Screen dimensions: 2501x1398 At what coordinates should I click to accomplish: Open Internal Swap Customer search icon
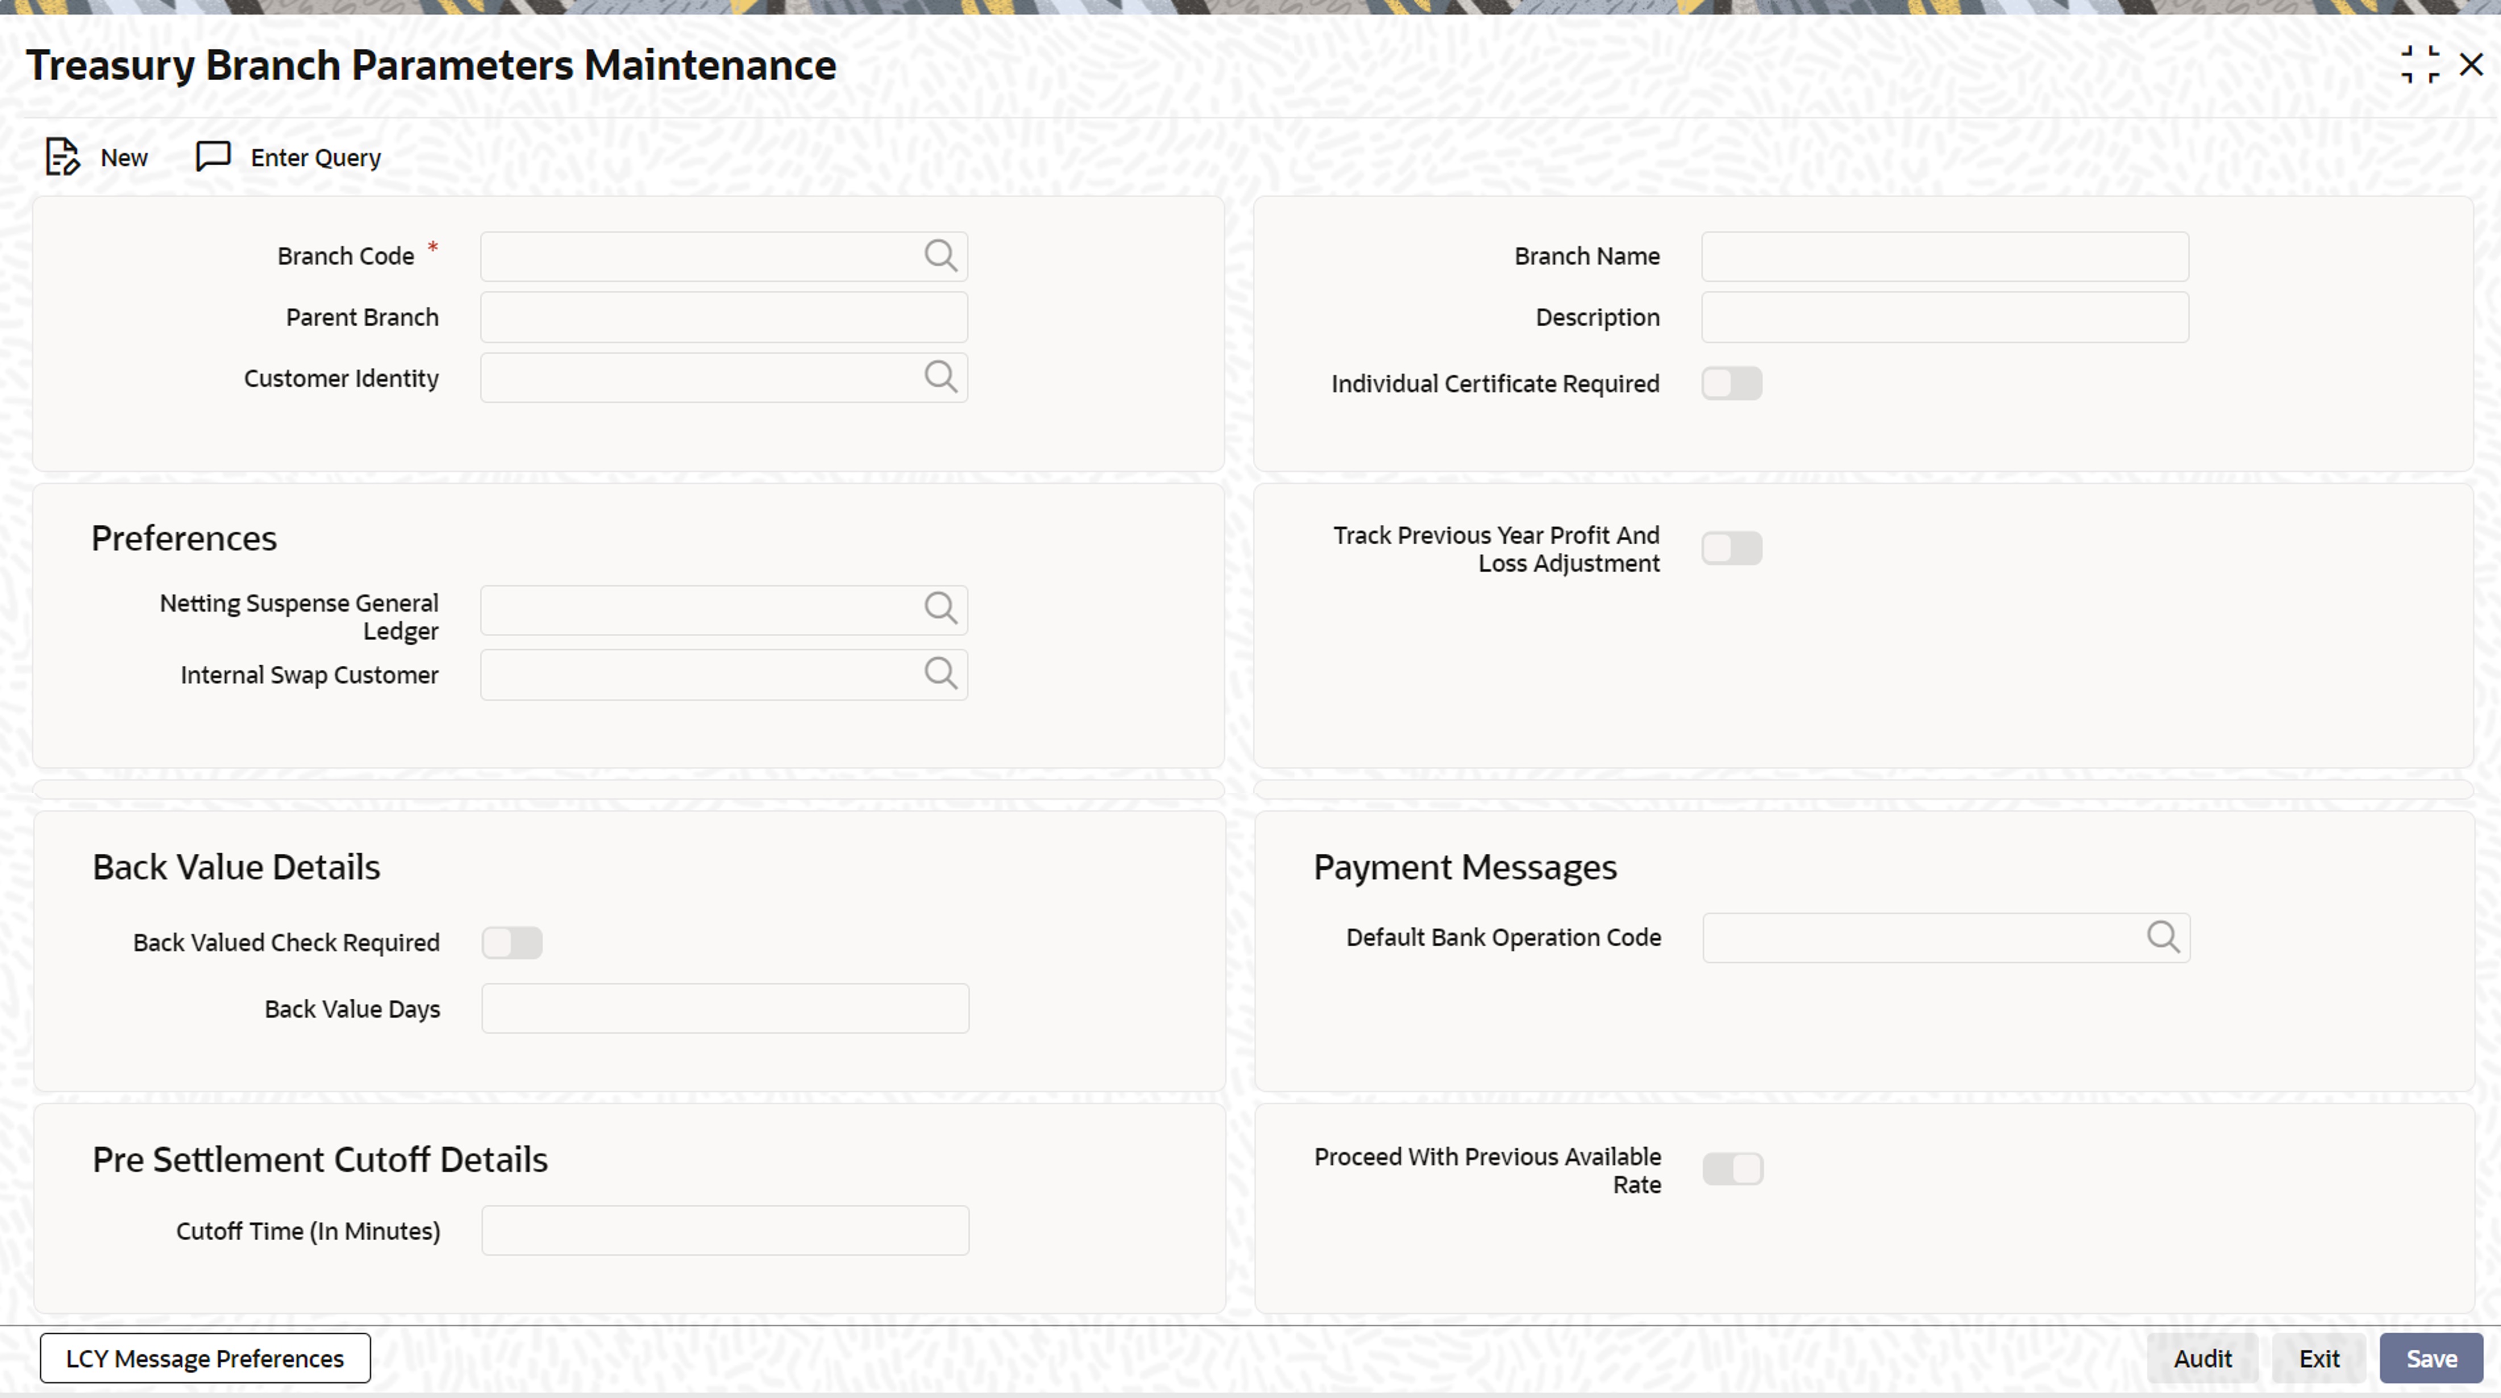click(x=940, y=674)
